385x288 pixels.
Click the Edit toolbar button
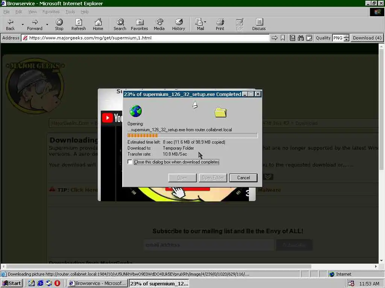239,24
